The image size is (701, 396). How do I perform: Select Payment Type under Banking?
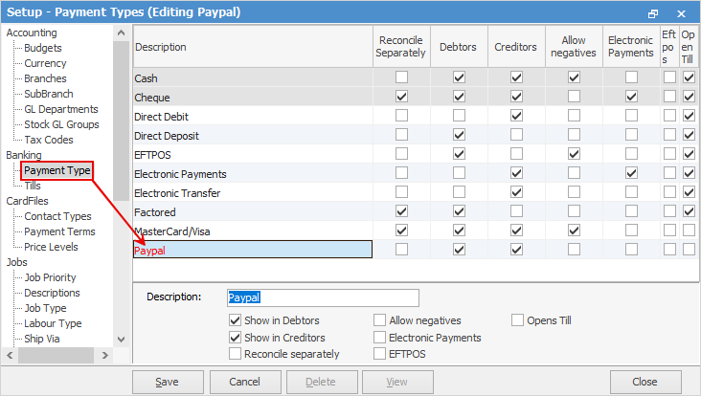[x=57, y=170]
